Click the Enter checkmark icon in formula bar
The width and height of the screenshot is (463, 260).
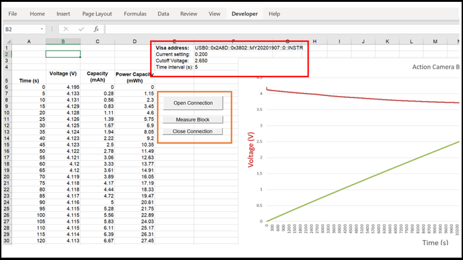click(x=81, y=29)
